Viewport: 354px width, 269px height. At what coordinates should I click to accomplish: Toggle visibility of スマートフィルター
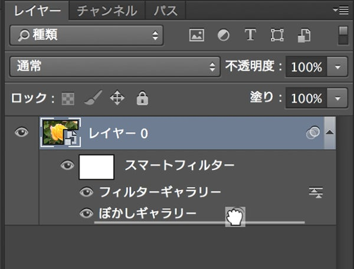pyautogui.click(x=67, y=165)
